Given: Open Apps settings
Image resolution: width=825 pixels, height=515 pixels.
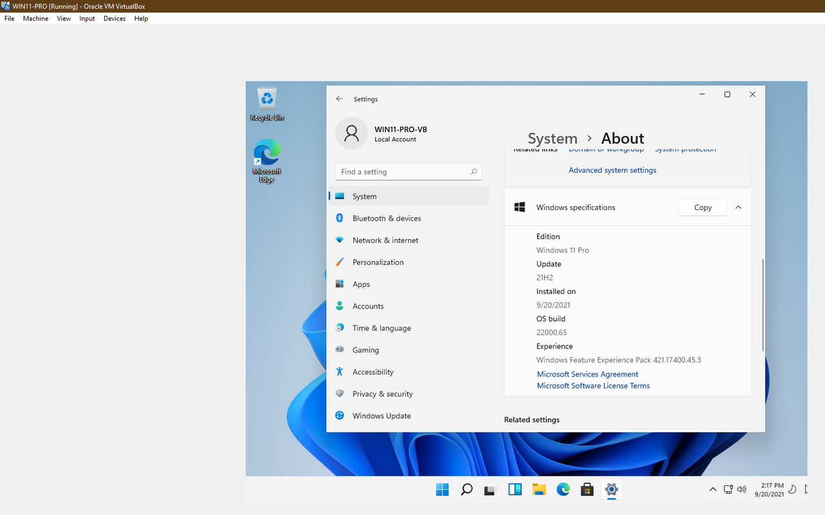Looking at the screenshot, I should (409, 284).
